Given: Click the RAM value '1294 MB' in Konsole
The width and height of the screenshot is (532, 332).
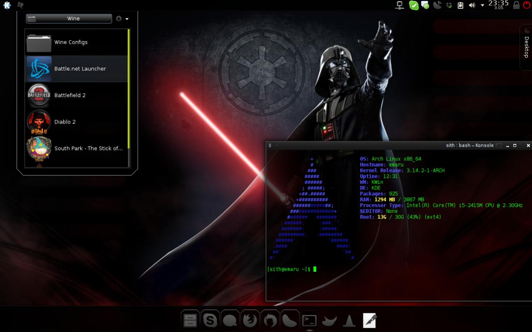Looking at the screenshot, I should point(385,199).
